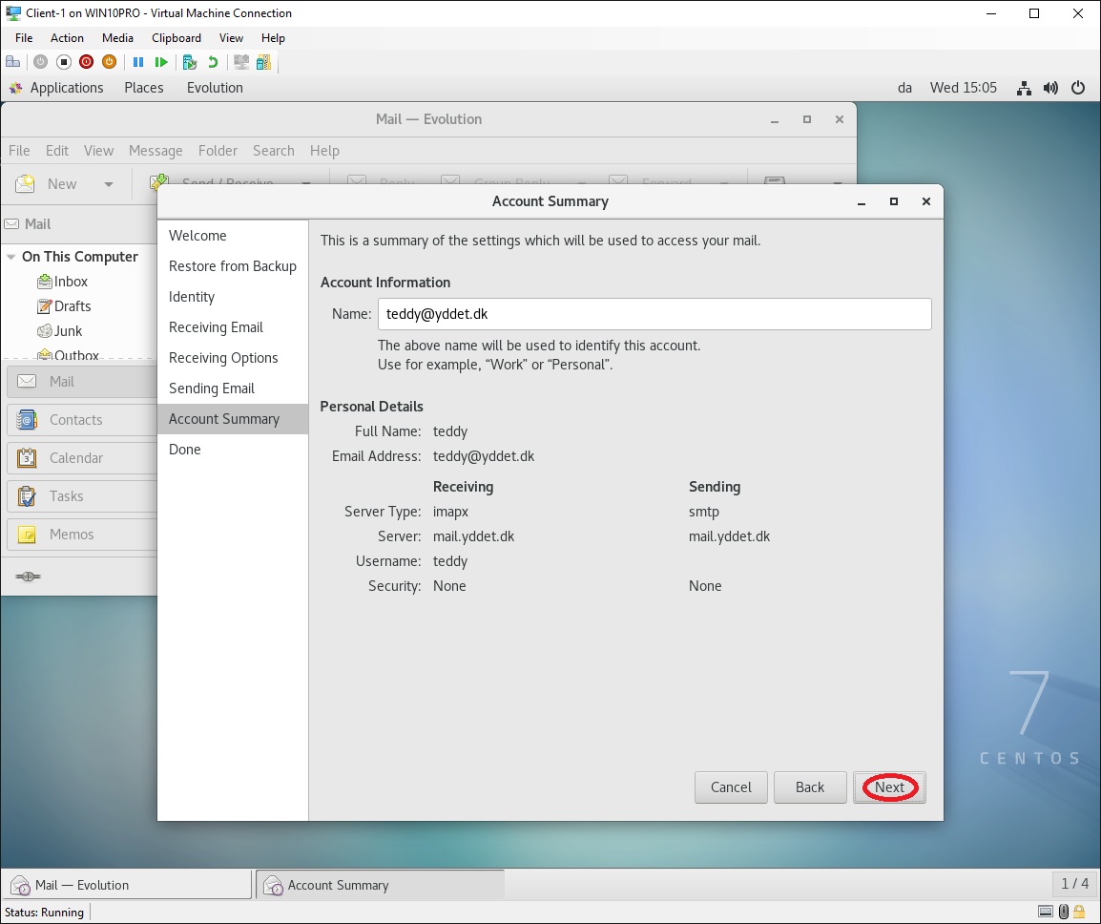This screenshot has height=924, width=1101.
Task: Click the Restore from Backup step
Action: coord(233,266)
